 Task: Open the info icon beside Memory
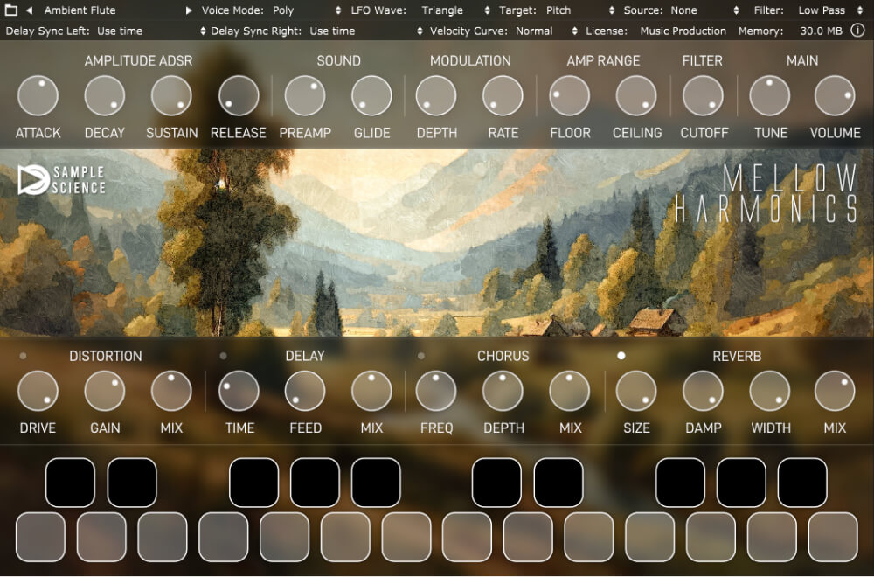click(x=857, y=31)
